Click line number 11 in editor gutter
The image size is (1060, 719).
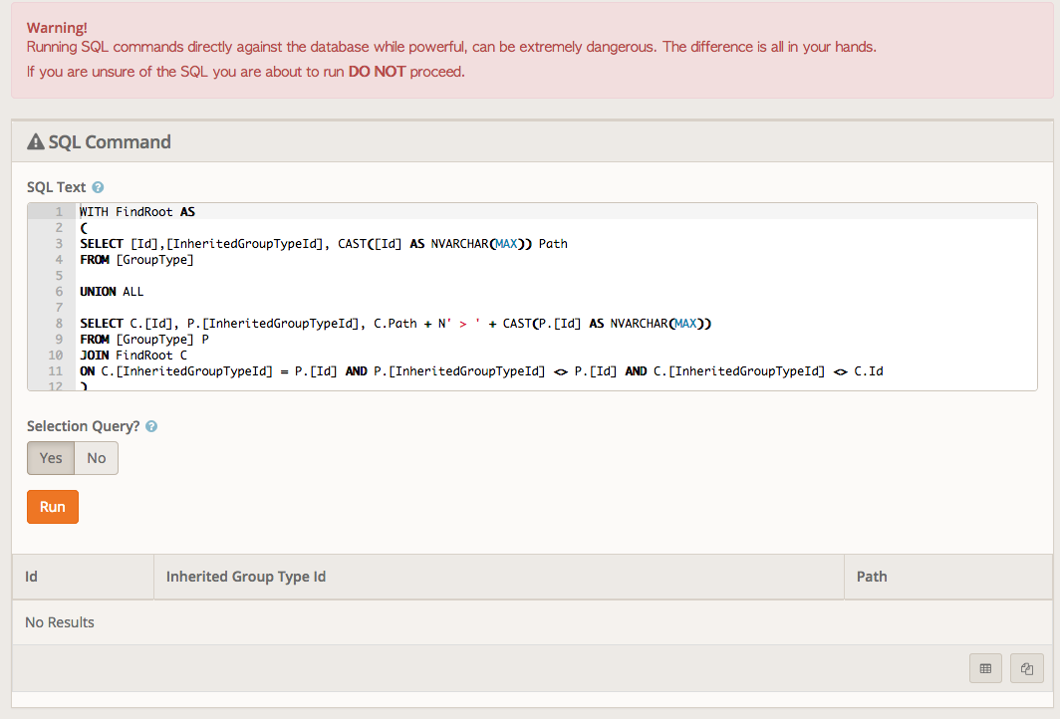click(x=56, y=371)
